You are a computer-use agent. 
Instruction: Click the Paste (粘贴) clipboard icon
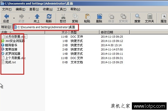87,16
